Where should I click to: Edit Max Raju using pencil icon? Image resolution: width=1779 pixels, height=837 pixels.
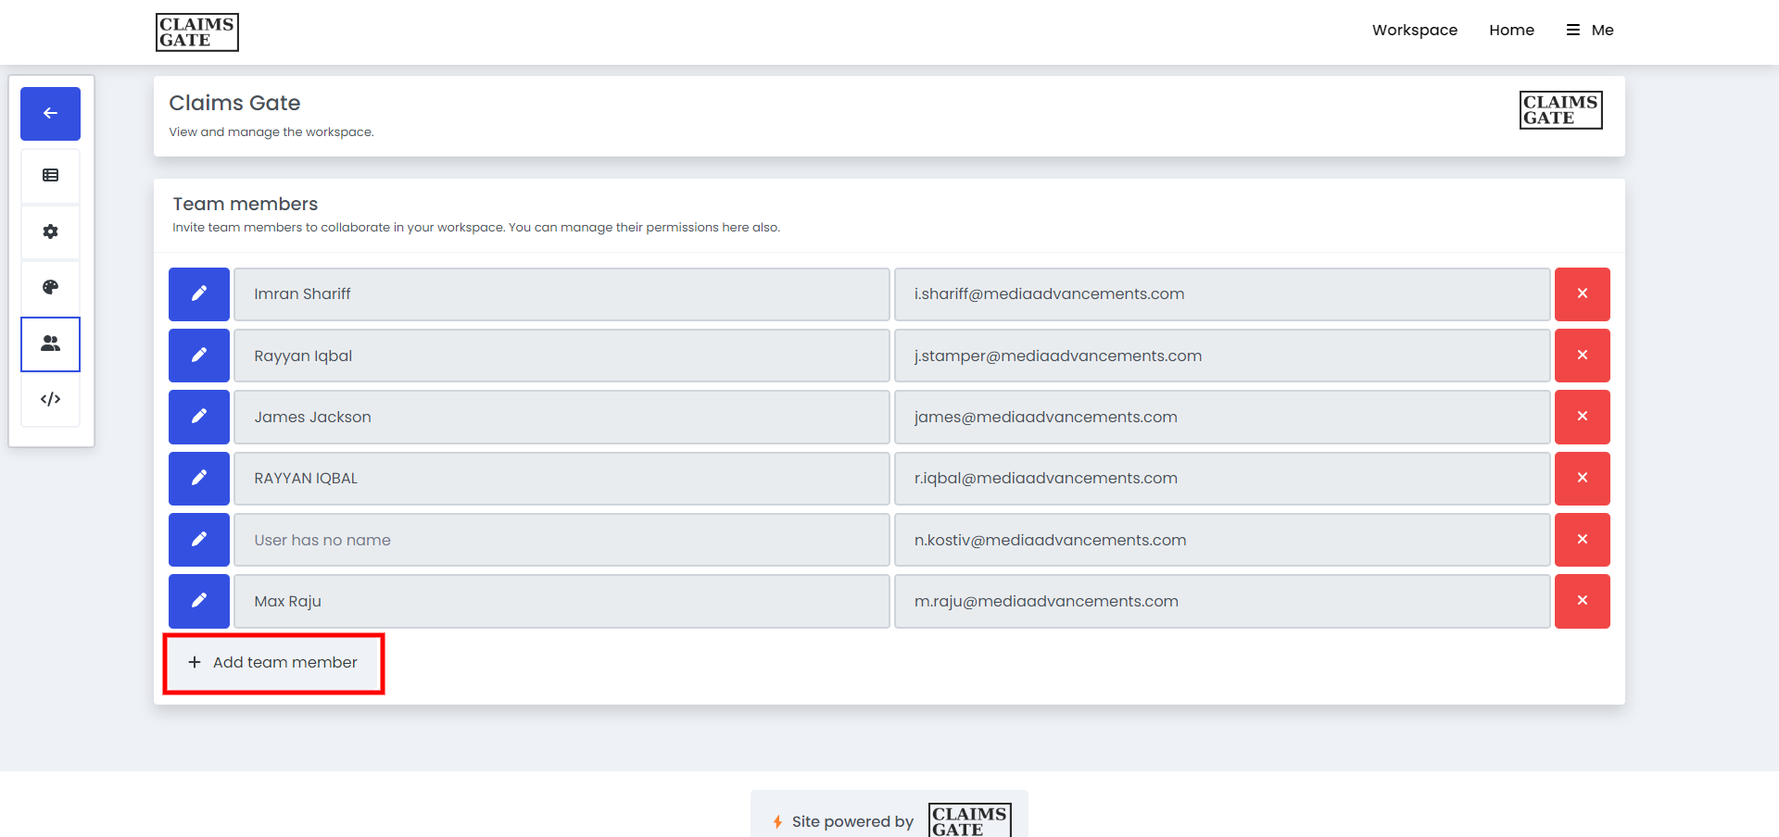[x=198, y=601]
